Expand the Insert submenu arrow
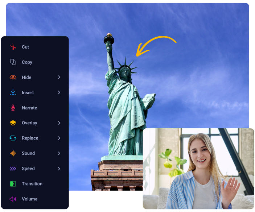The image size is (255, 212). click(x=59, y=92)
